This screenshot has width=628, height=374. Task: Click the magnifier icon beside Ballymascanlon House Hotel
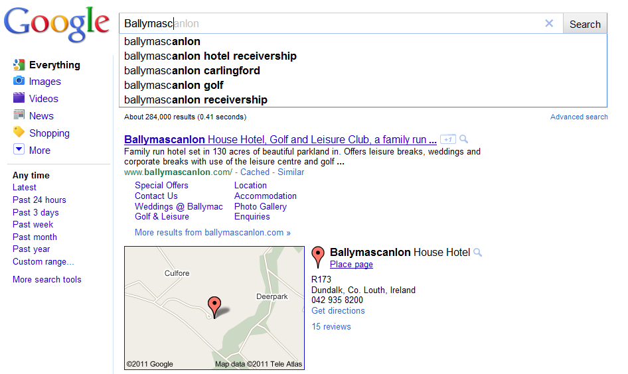(x=477, y=253)
